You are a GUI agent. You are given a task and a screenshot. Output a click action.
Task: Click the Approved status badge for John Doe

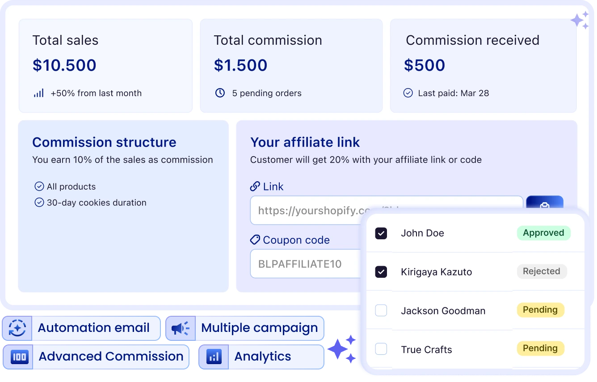click(543, 233)
